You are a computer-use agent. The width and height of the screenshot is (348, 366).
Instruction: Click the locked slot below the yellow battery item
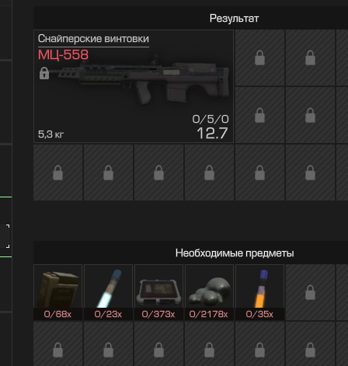pyautogui.click(x=57, y=344)
